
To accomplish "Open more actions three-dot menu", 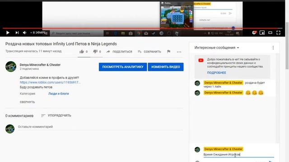I will pyautogui.click(x=179, y=52).
